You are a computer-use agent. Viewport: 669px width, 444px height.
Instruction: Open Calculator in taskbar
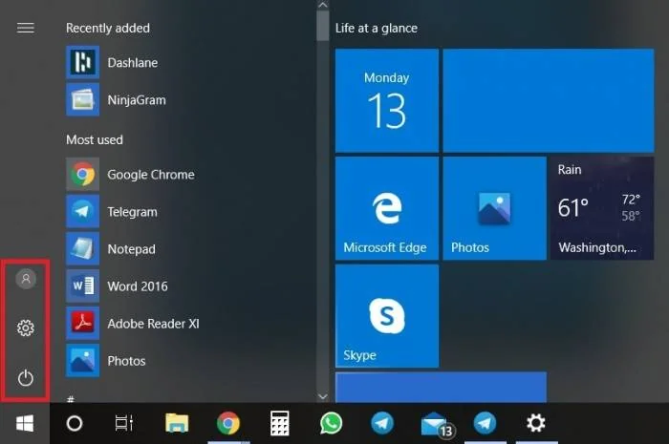279,424
